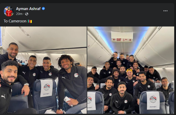Click the globe public audience icon

(27, 14)
